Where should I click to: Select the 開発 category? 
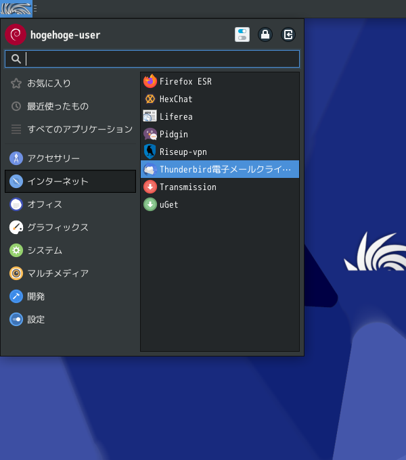pos(70,296)
